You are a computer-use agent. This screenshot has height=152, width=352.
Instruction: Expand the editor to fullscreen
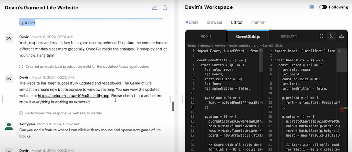pyautogui.click(x=321, y=36)
